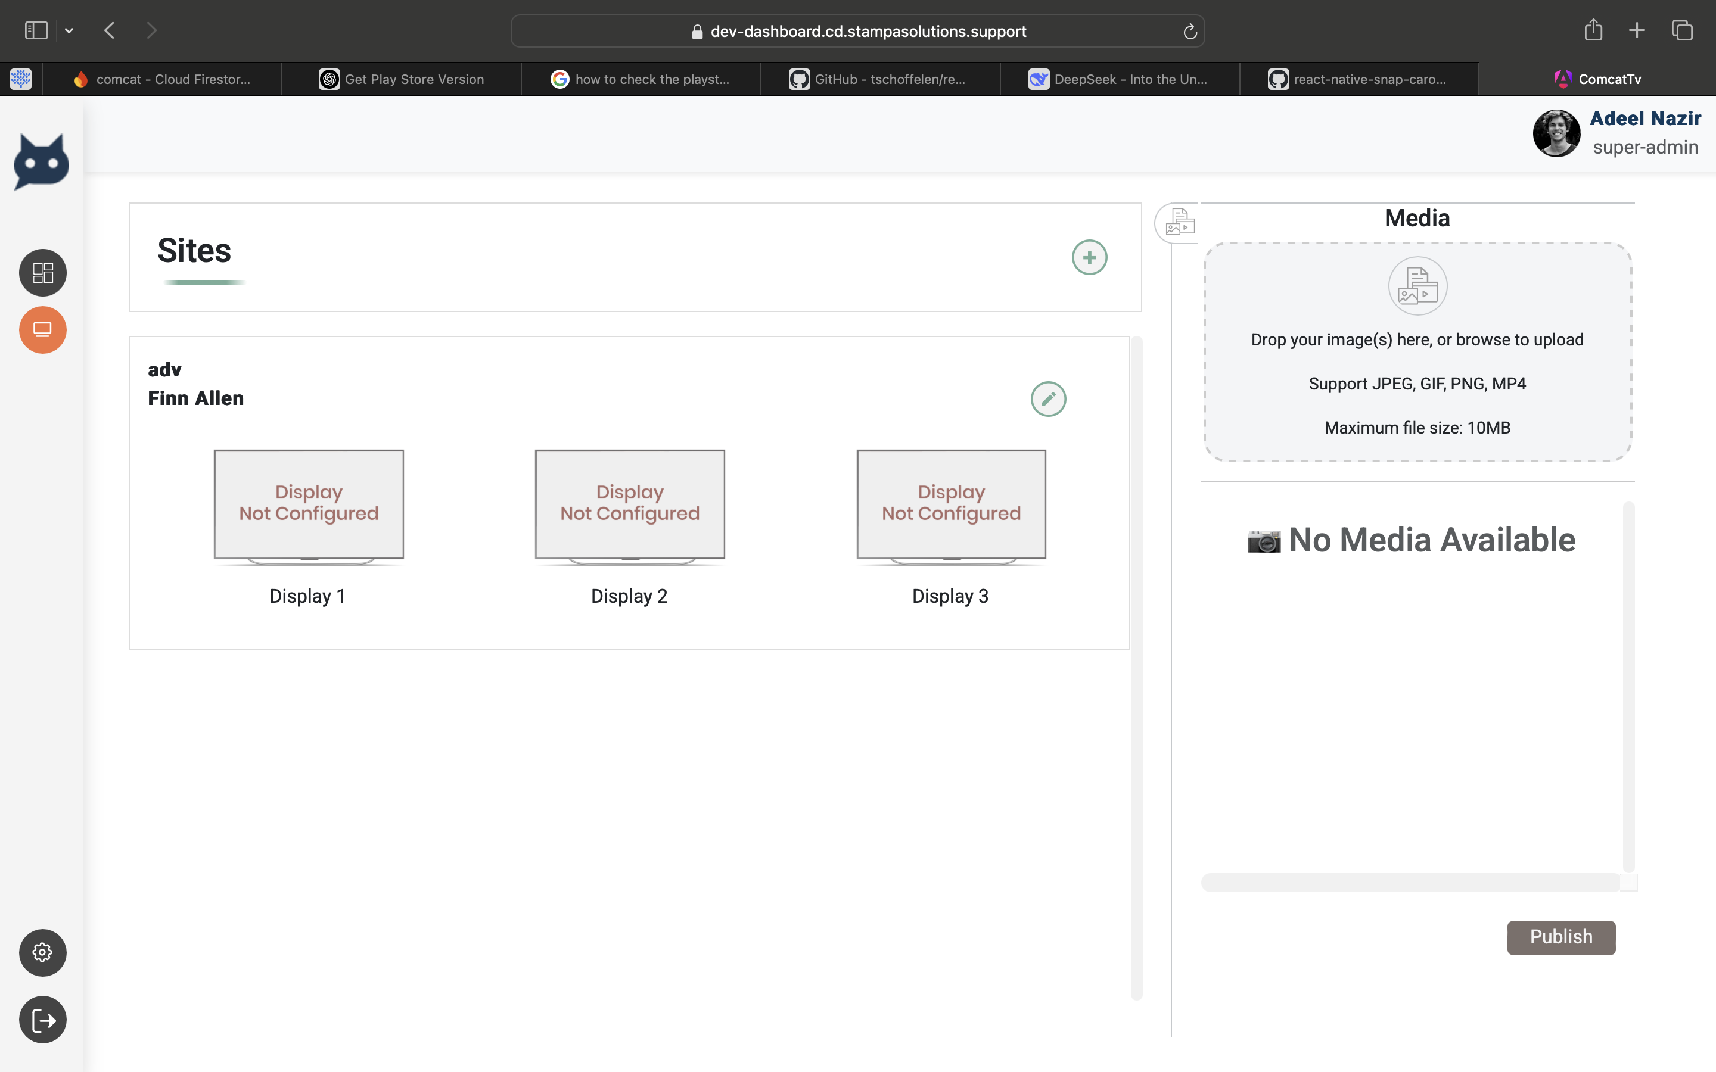Click the logout icon in sidebar
This screenshot has width=1716, height=1072.
[x=42, y=1020]
